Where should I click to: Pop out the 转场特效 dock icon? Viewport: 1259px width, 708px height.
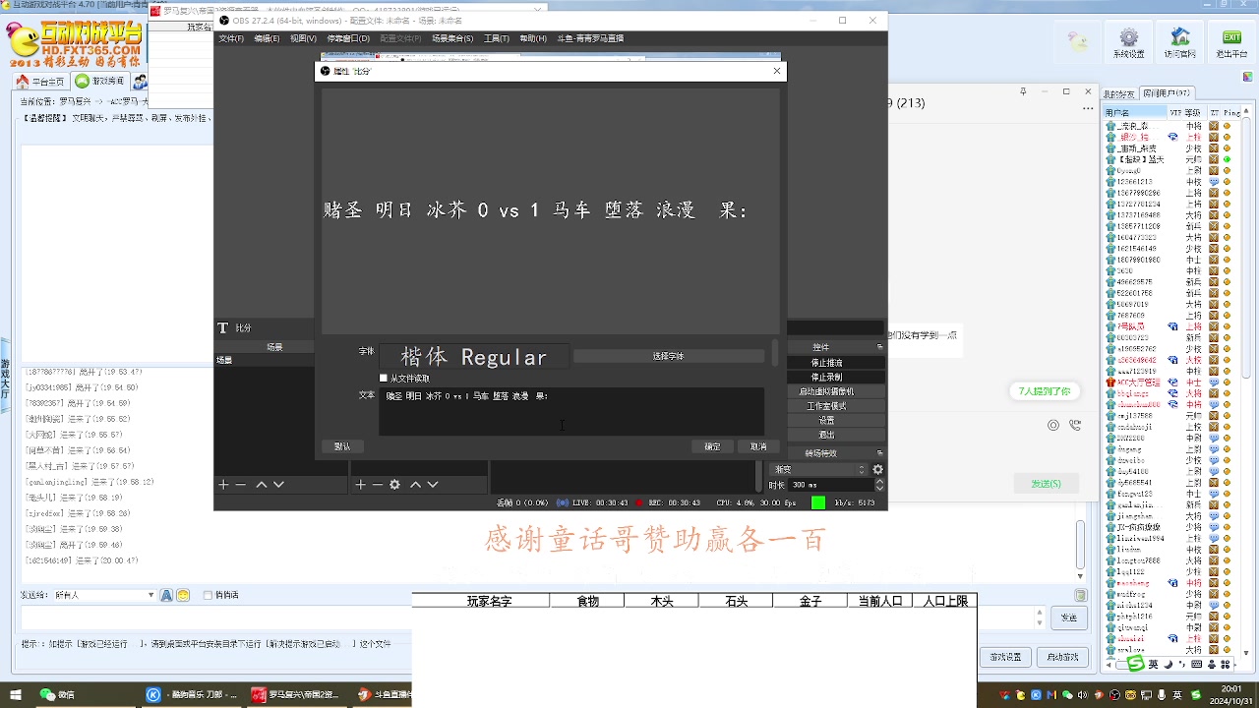point(880,452)
